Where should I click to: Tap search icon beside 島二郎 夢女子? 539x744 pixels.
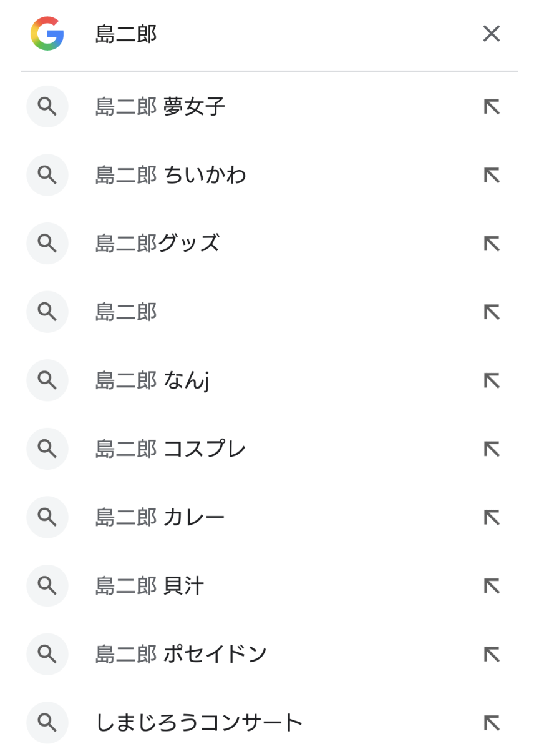47,107
